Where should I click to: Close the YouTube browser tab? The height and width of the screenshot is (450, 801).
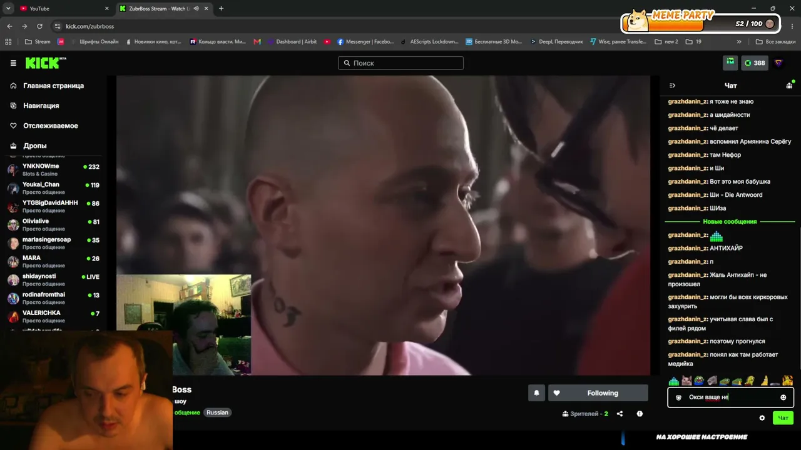[x=106, y=9]
